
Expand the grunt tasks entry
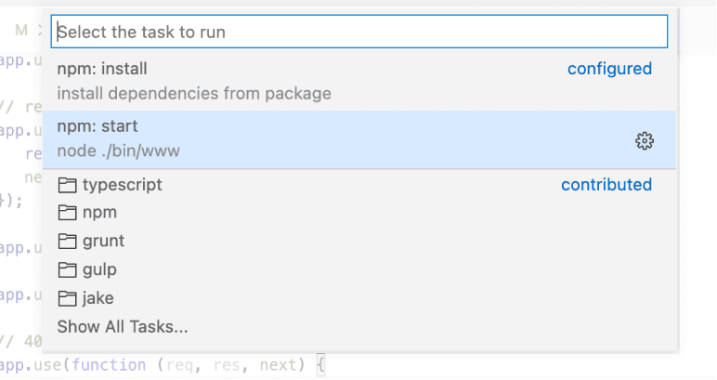pyautogui.click(x=103, y=241)
